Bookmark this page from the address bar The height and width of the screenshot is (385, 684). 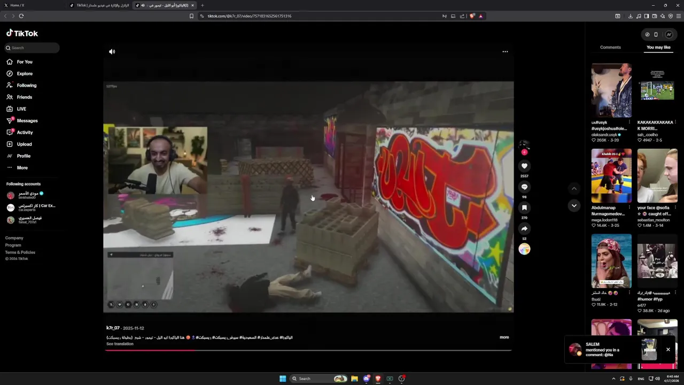click(x=191, y=16)
